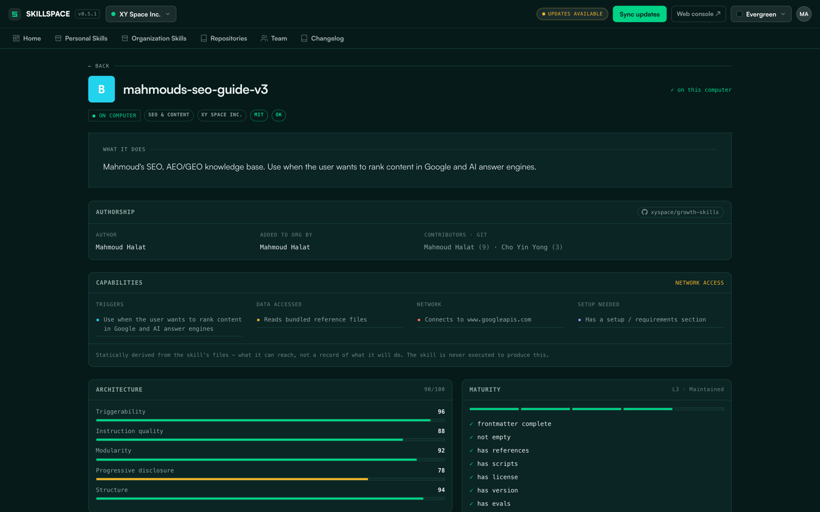Switch to Repositories page

224,38
